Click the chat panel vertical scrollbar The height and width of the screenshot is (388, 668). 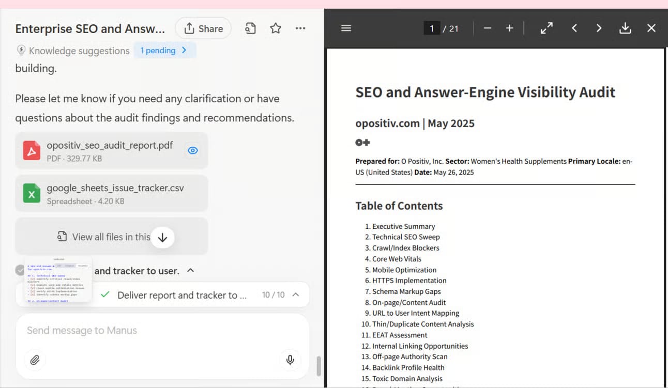pyautogui.click(x=318, y=366)
